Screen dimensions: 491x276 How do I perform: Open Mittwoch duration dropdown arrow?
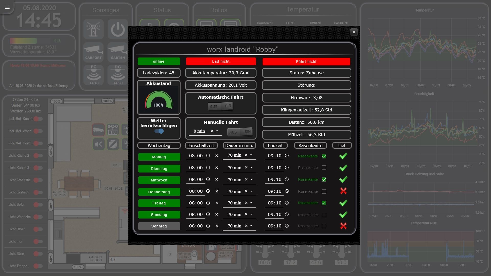[251, 179]
